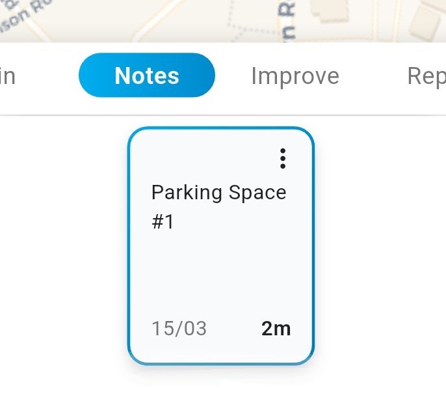Select the cut-off tab left of Notes
446x418 pixels.
pyautogui.click(x=8, y=76)
